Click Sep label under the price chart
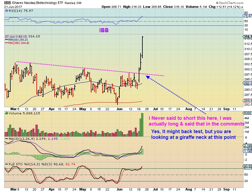The image size is (252, 192). pyautogui.click(x=226, y=109)
